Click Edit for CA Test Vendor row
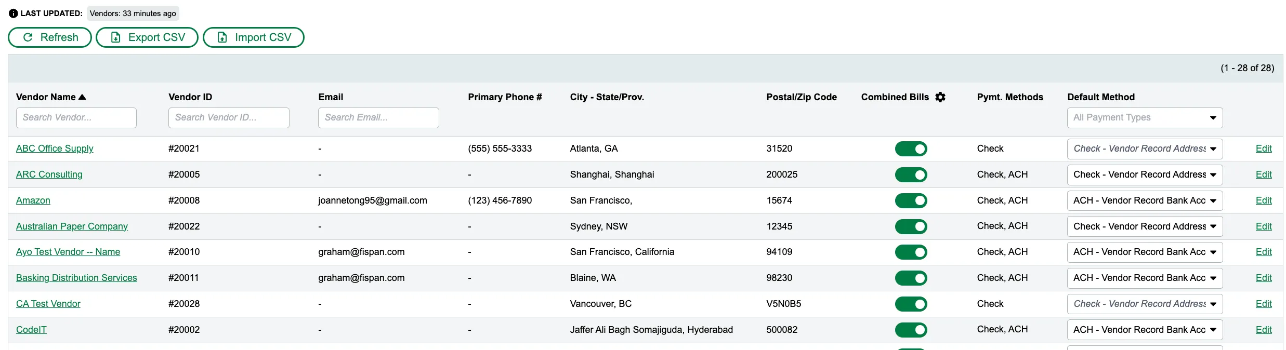 coord(1264,304)
